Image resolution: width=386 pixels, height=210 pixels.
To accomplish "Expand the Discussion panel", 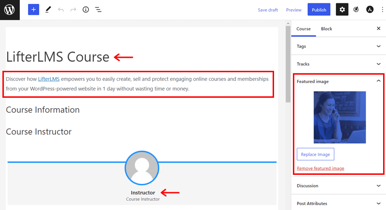I will [x=339, y=186].
